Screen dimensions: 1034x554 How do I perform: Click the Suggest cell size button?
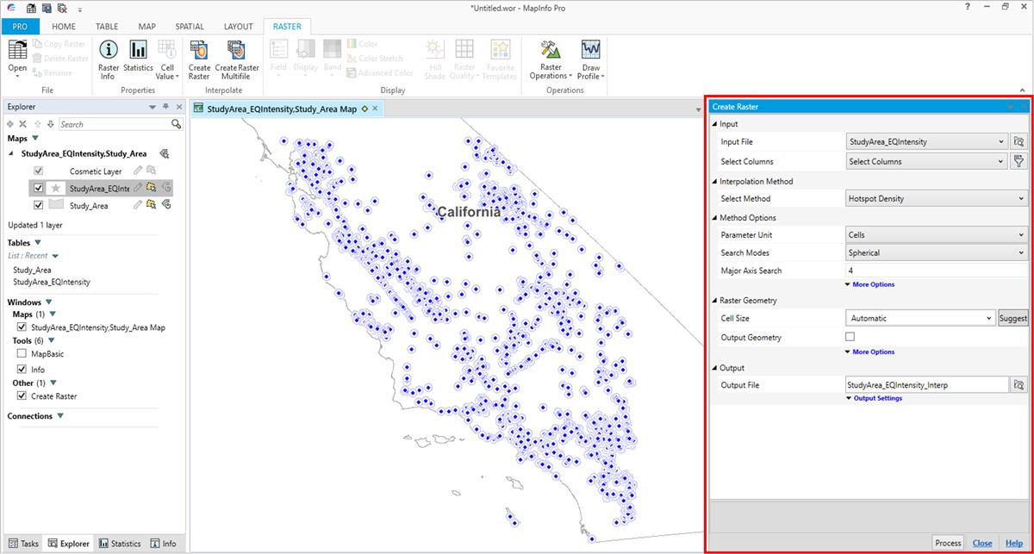click(x=1012, y=318)
